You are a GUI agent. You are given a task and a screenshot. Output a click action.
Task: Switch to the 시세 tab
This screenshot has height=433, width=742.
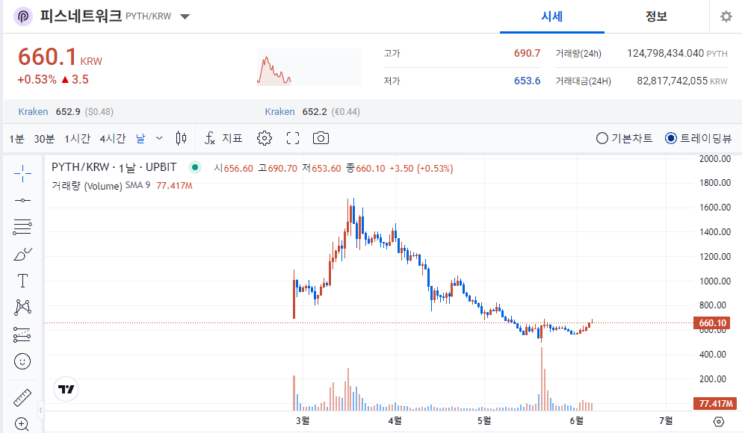pyautogui.click(x=551, y=16)
